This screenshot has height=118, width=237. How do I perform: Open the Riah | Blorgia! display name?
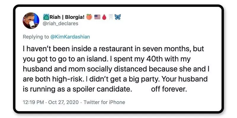(68, 17)
